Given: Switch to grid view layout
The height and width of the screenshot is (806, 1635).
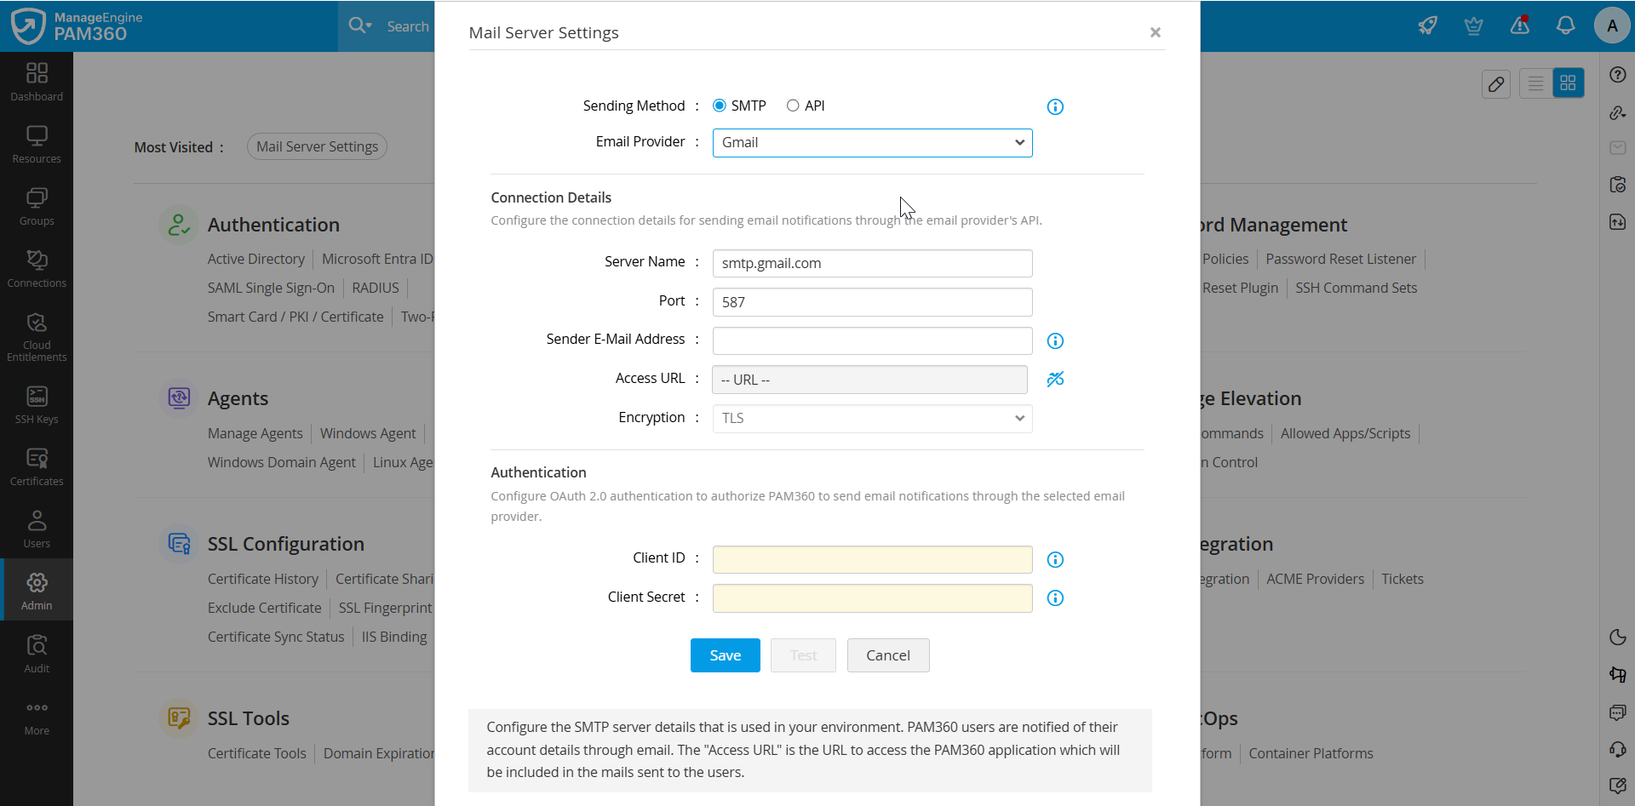Looking at the screenshot, I should [1568, 83].
